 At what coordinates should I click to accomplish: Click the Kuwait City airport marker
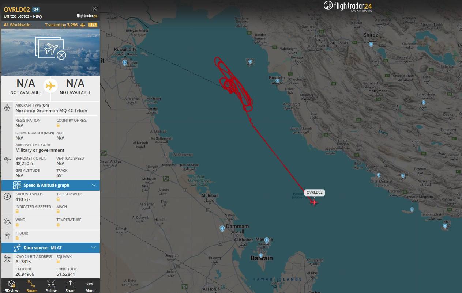[x=125, y=63]
